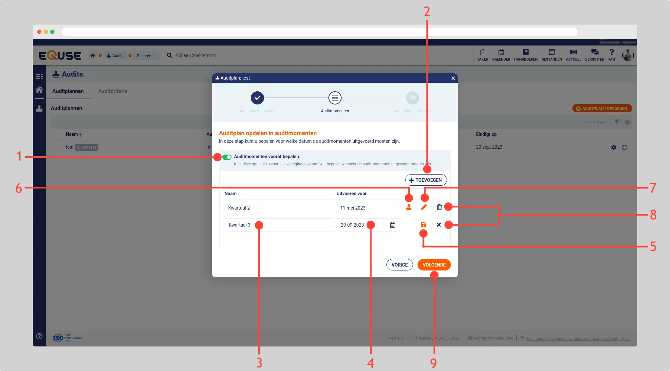Click the Auditmomenten step circle

pyautogui.click(x=335, y=98)
